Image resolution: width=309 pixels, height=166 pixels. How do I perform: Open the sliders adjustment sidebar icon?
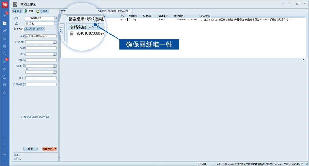click(x=5, y=46)
